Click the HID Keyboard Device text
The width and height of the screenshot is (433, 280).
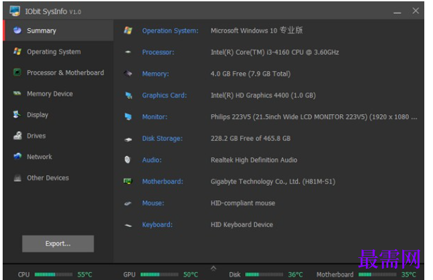(242, 225)
